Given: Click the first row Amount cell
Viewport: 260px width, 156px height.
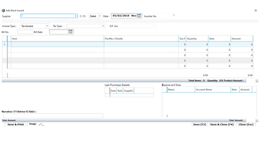Looking at the screenshot, I should click(x=242, y=45).
